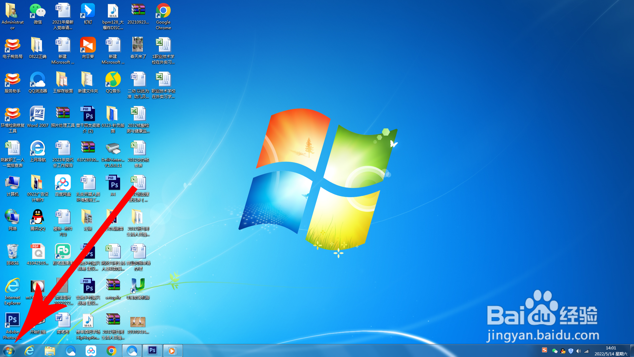Select the Administrator folder desktop icon
This screenshot has width=634, height=357.
13,17
